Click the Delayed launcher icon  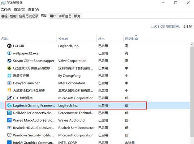pyautogui.click(x=9, y=83)
